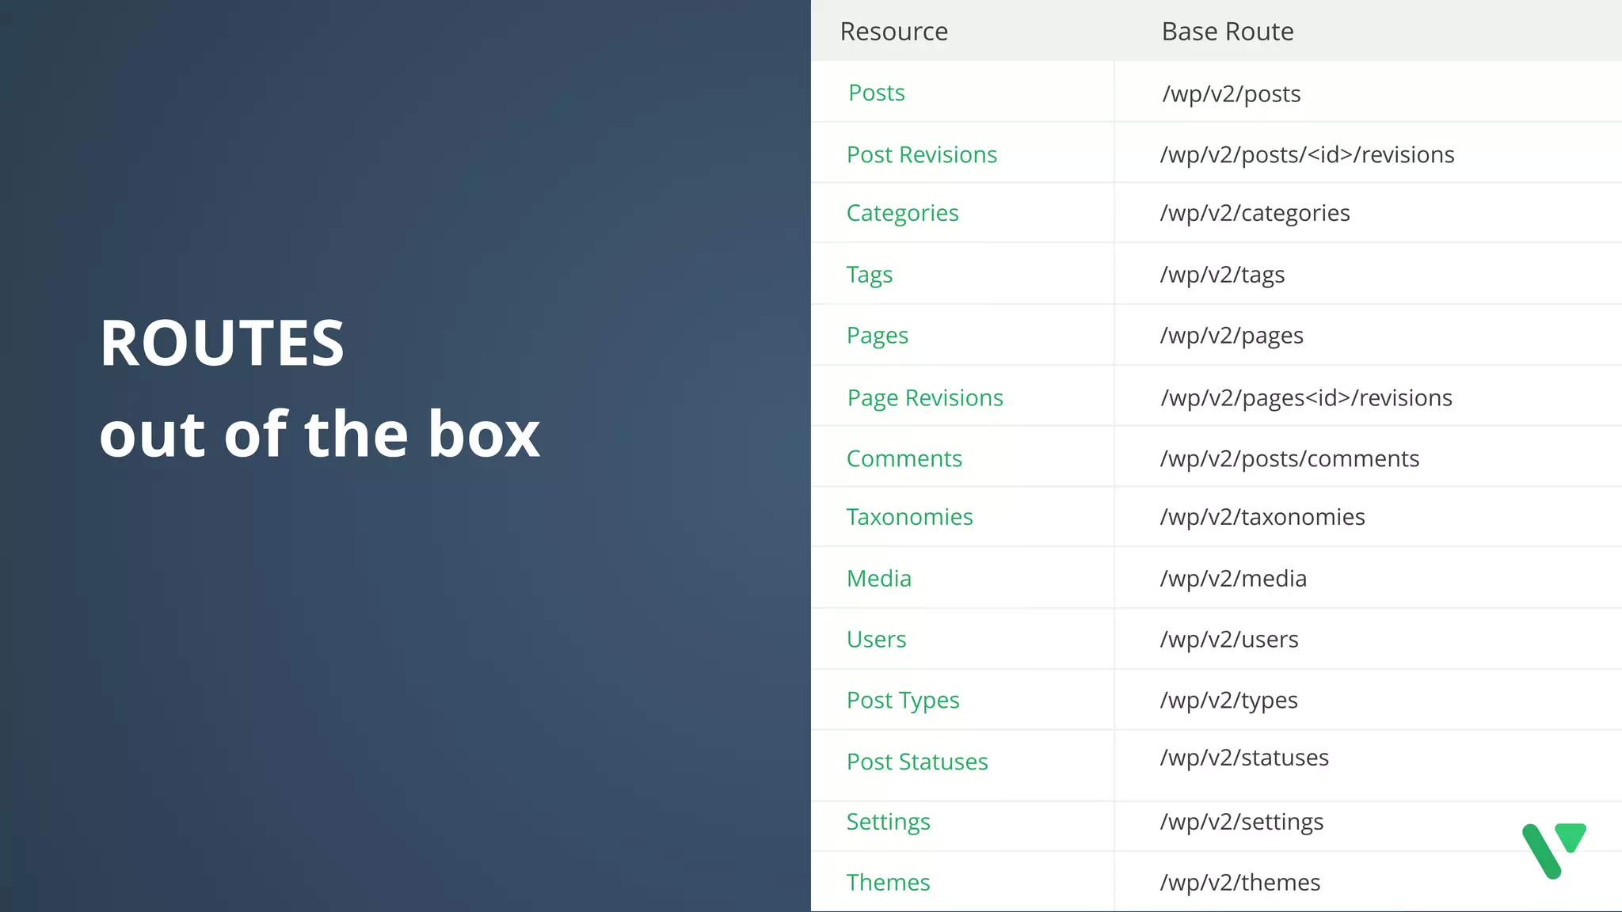Click the /wp/v2/pages<id>/revisions route
The width and height of the screenshot is (1622, 912).
click(1306, 397)
